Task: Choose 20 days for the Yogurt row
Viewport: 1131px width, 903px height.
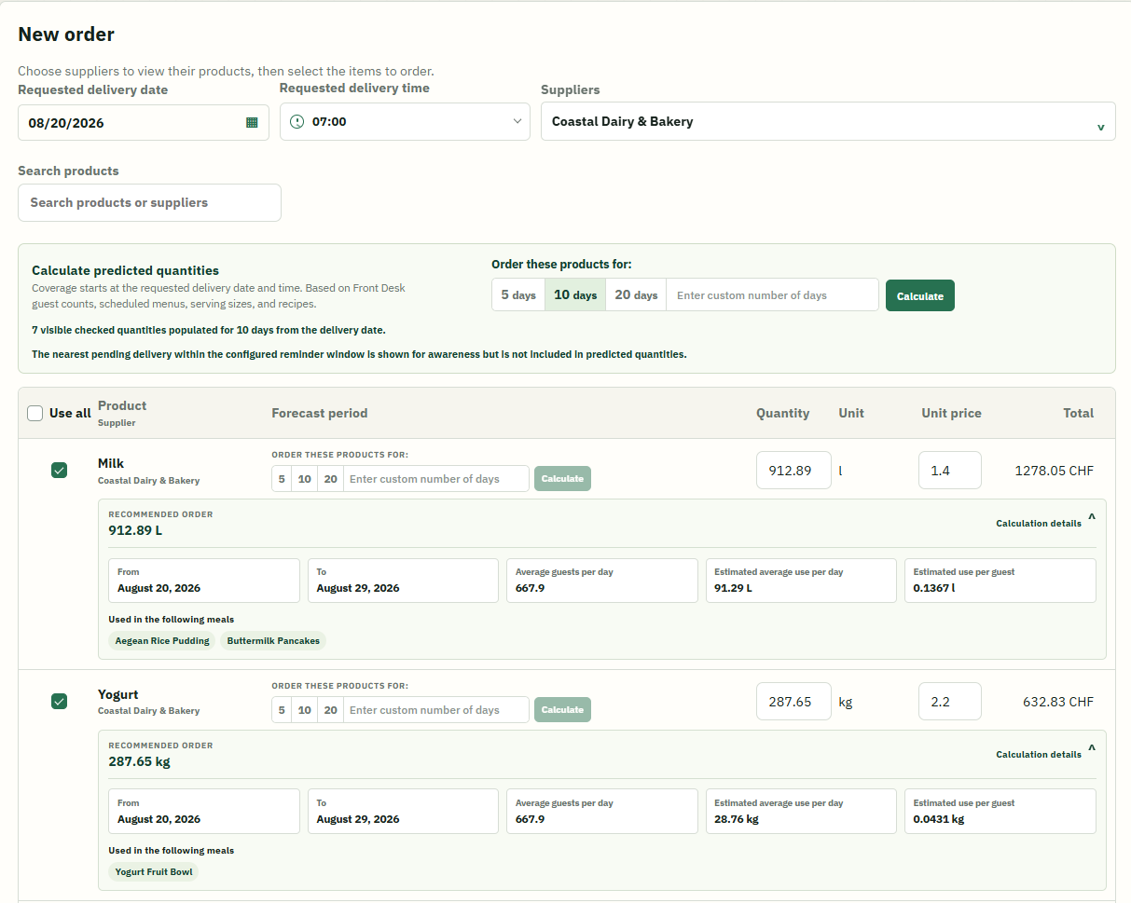Action: pyautogui.click(x=330, y=710)
